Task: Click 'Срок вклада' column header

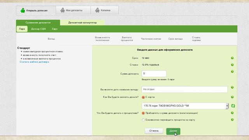Action: 175,39
